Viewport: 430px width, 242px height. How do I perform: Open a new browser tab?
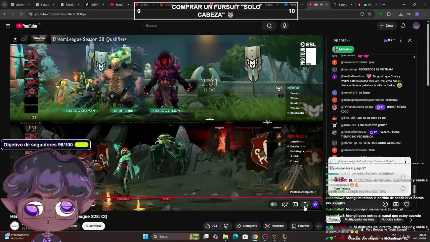click(384, 5)
